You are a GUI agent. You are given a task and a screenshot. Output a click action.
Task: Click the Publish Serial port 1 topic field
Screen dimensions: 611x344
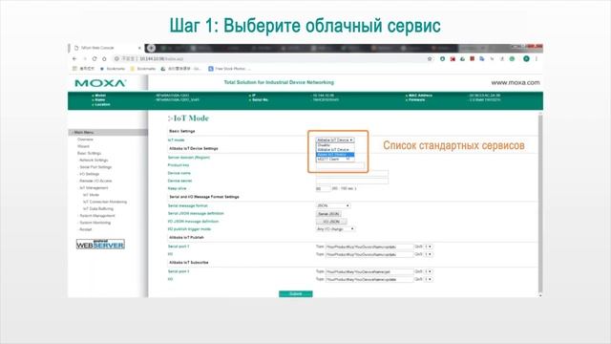click(x=369, y=247)
